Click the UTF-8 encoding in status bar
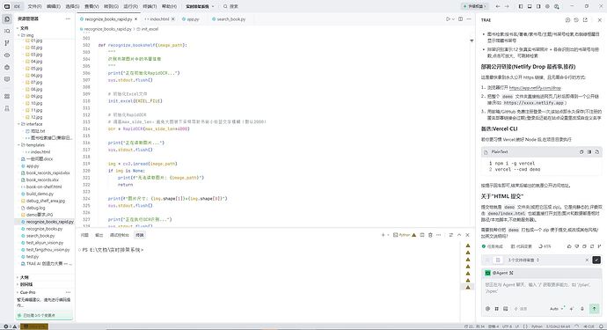This screenshot has height=330, width=607. (507, 326)
